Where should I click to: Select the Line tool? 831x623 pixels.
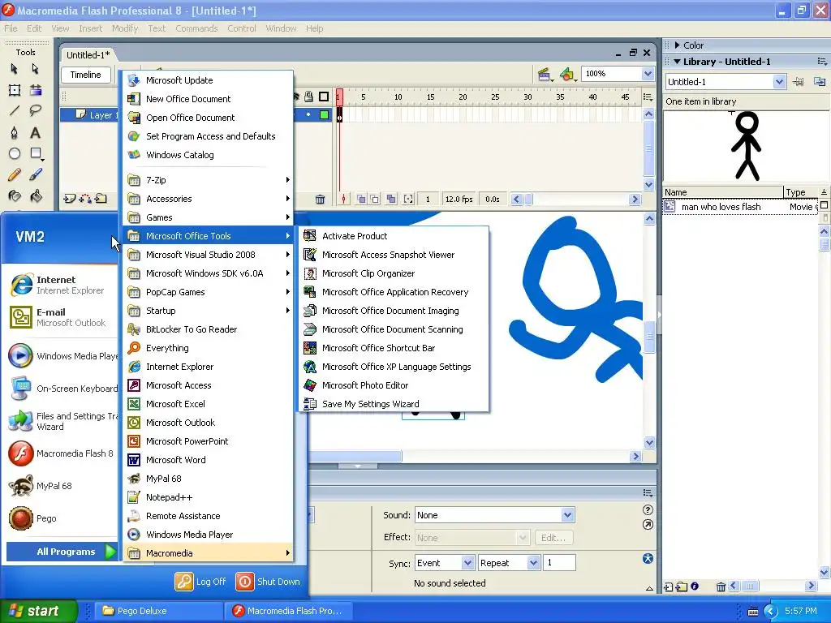15,110
